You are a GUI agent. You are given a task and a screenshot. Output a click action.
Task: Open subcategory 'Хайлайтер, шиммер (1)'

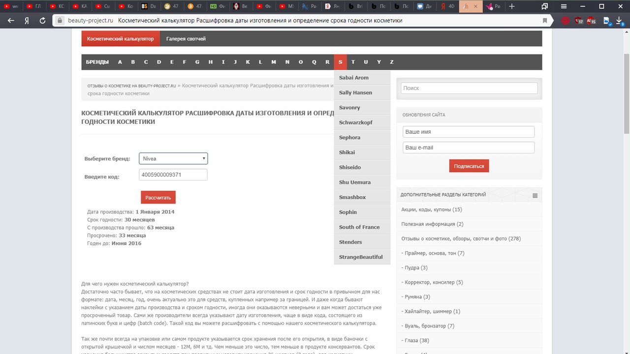[x=431, y=311]
